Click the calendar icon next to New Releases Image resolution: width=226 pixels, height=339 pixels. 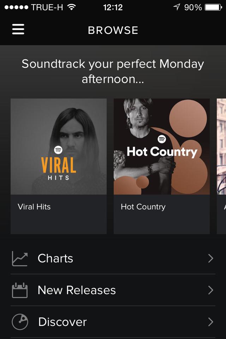coord(20,290)
